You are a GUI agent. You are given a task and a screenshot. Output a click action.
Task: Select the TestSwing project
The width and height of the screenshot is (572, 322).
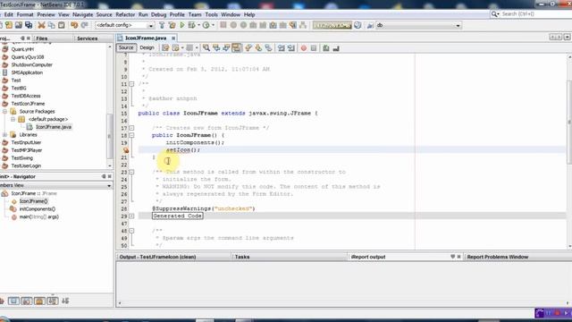tap(21, 158)
